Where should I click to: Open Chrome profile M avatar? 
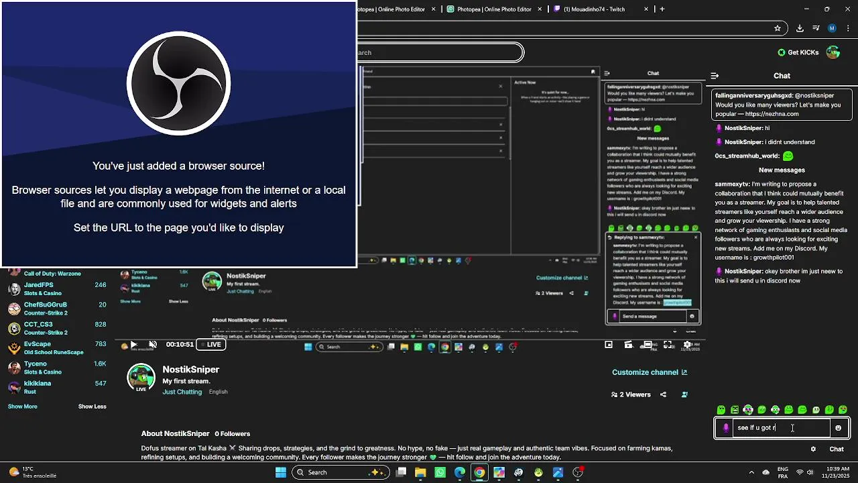click(832, 28)
